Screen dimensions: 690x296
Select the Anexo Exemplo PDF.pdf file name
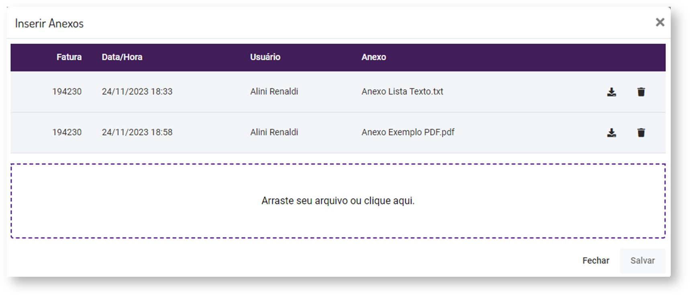pyautogui.click(x=408, y=132)
